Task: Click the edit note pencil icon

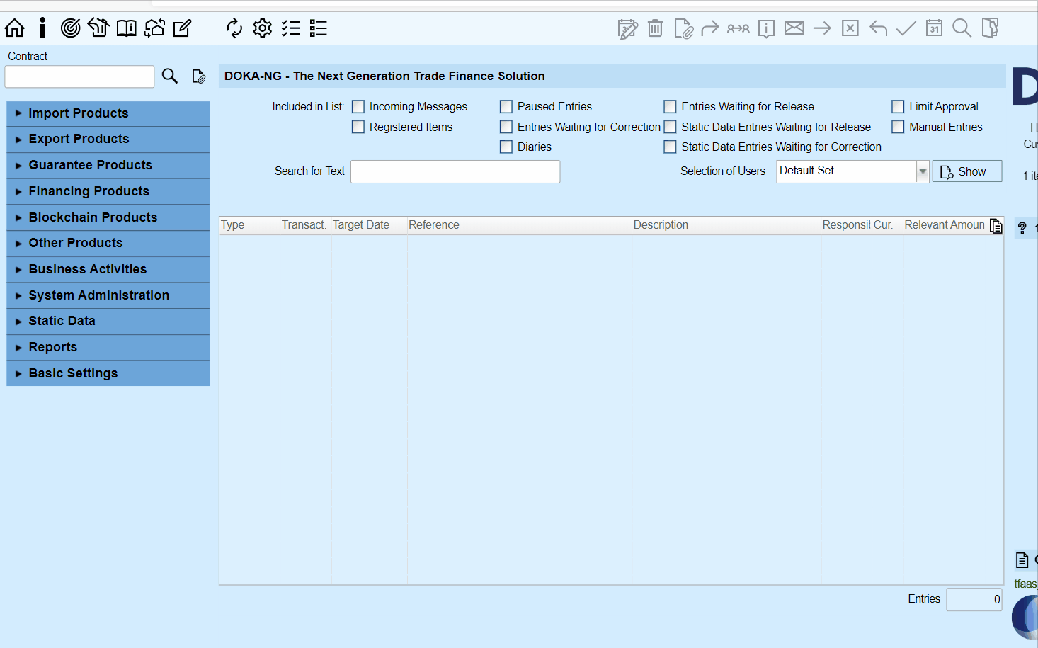Action: [183, 28]
